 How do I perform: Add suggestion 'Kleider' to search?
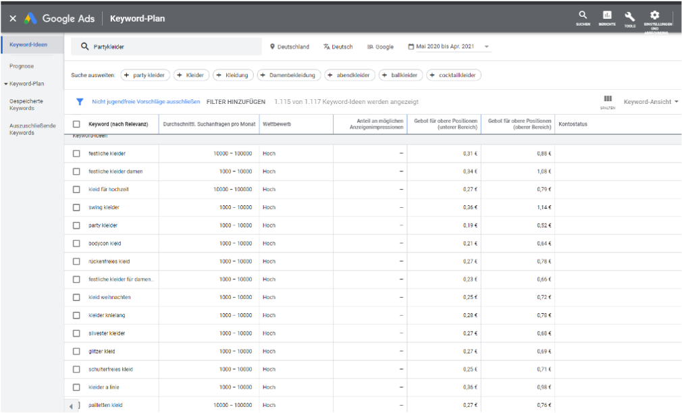(x=191, y=75)
